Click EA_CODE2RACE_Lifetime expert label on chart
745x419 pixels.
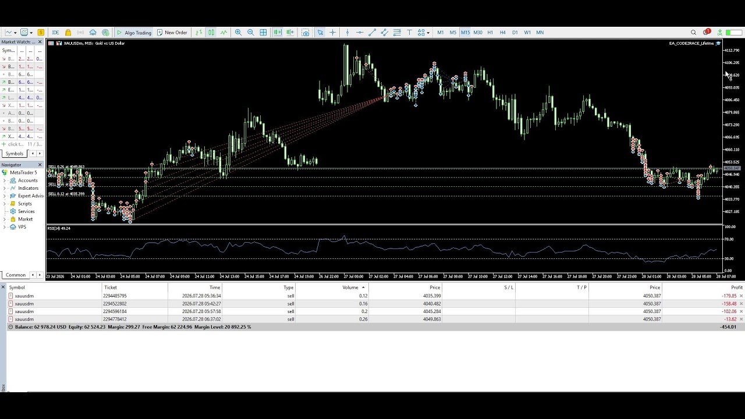tap(691, 44)
